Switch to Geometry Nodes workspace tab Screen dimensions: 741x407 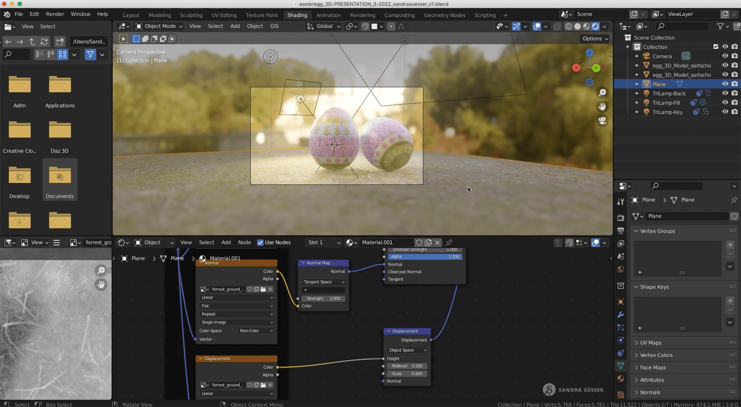[x=445, y=15]
